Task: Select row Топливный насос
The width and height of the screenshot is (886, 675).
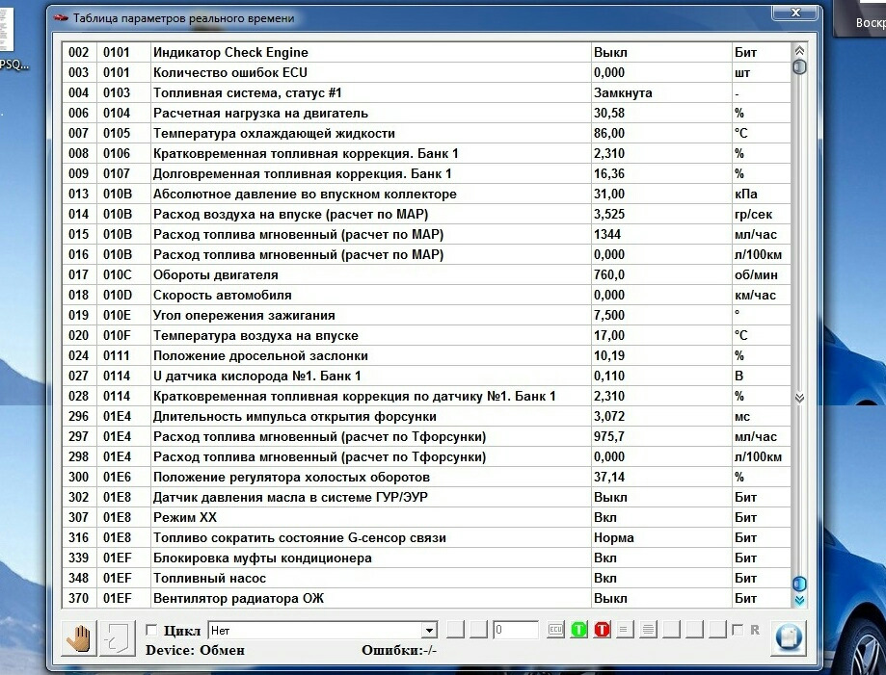Action: click(427, 579)
